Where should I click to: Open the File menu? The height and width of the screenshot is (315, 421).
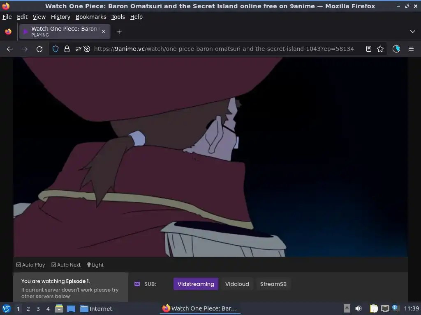(7, 17)
